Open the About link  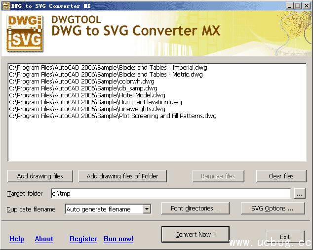point(44,239)
